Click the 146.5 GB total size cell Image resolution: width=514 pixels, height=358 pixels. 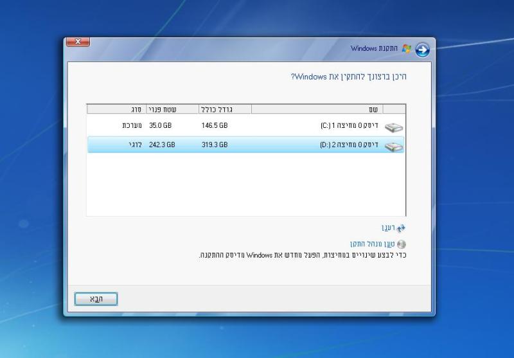click(x=215, y=126)
